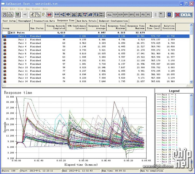Click the IXIA logo button
The width and height of the screenshot is (195, 174).
point(183,15)
